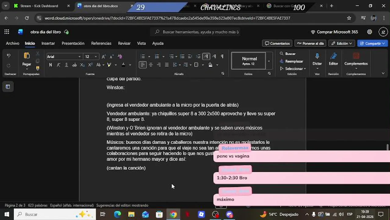Click Comprar Microsoft 365 link
This screenshot has height=220, width=390.
pyautogui.click(x=334, y=32)
